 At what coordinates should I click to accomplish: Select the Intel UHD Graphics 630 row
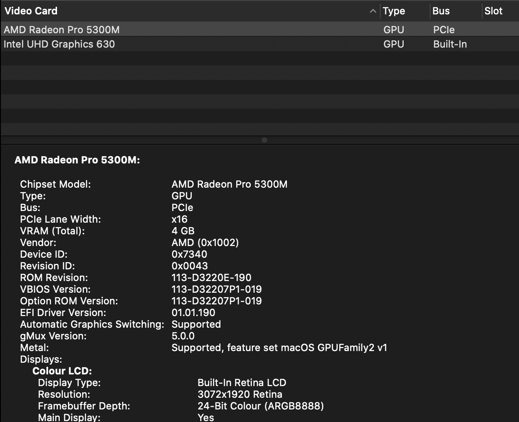(259, 44)
